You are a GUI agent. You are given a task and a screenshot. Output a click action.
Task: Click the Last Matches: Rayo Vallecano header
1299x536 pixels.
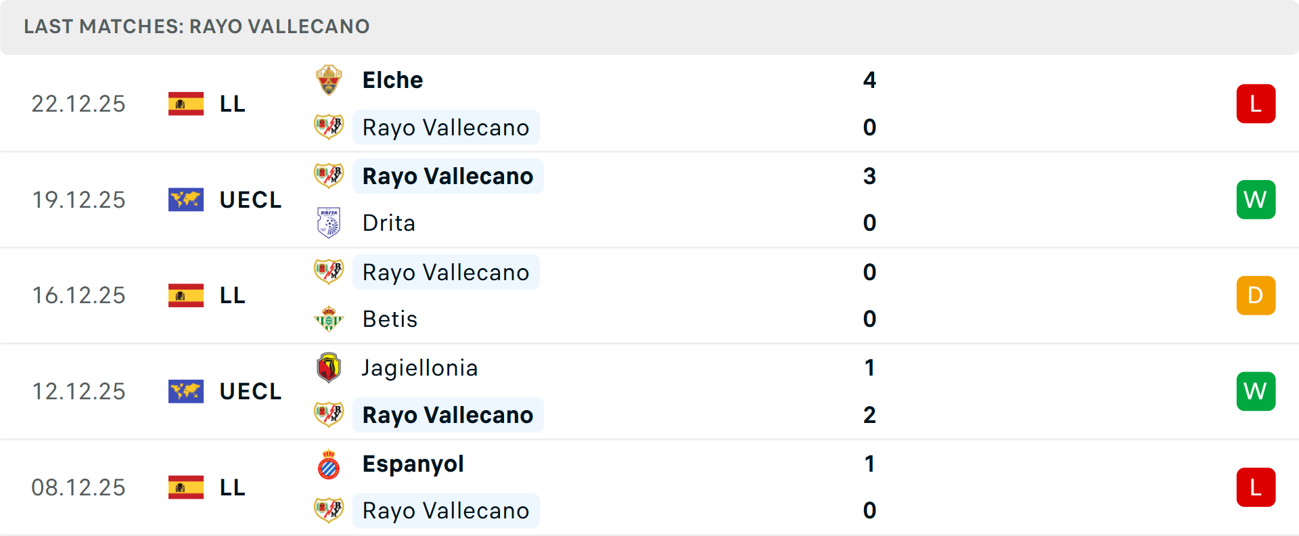tap(196, 26)
